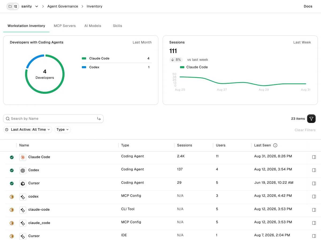
Task: Open side panel for claude-code CLI Tool row
Action: coord(314,210)
